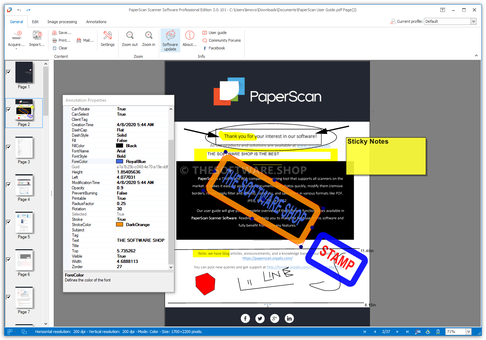
Task: Toggle the Page 3 checkbox
Action: pyautogui.click(x=8, y=147)
